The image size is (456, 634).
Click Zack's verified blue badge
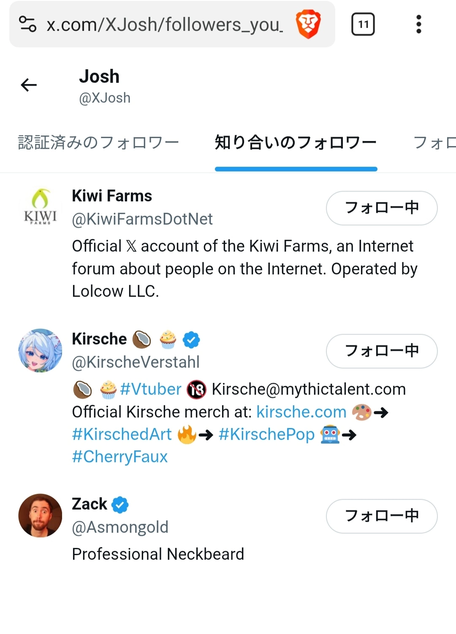tap(120, 505)
